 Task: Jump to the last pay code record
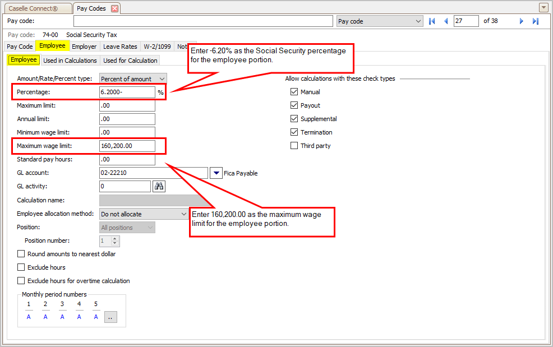click(x=535, y=21)
